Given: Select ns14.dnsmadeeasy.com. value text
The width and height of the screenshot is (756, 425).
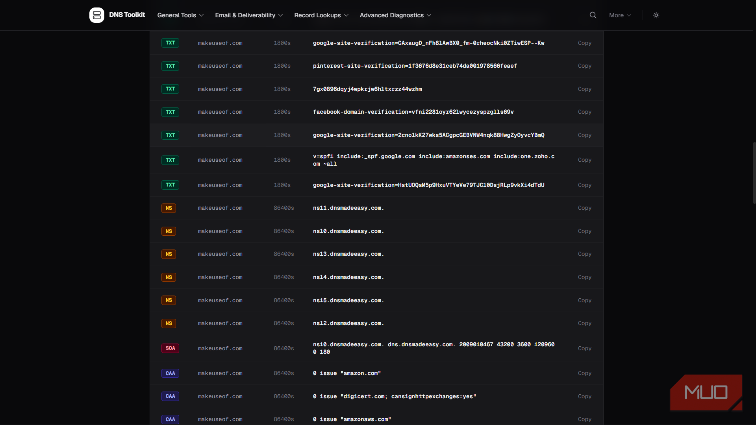Looking at the screenshot, I should click(348, 277).
